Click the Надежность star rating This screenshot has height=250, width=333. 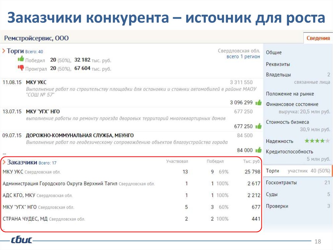pos(317,141)
